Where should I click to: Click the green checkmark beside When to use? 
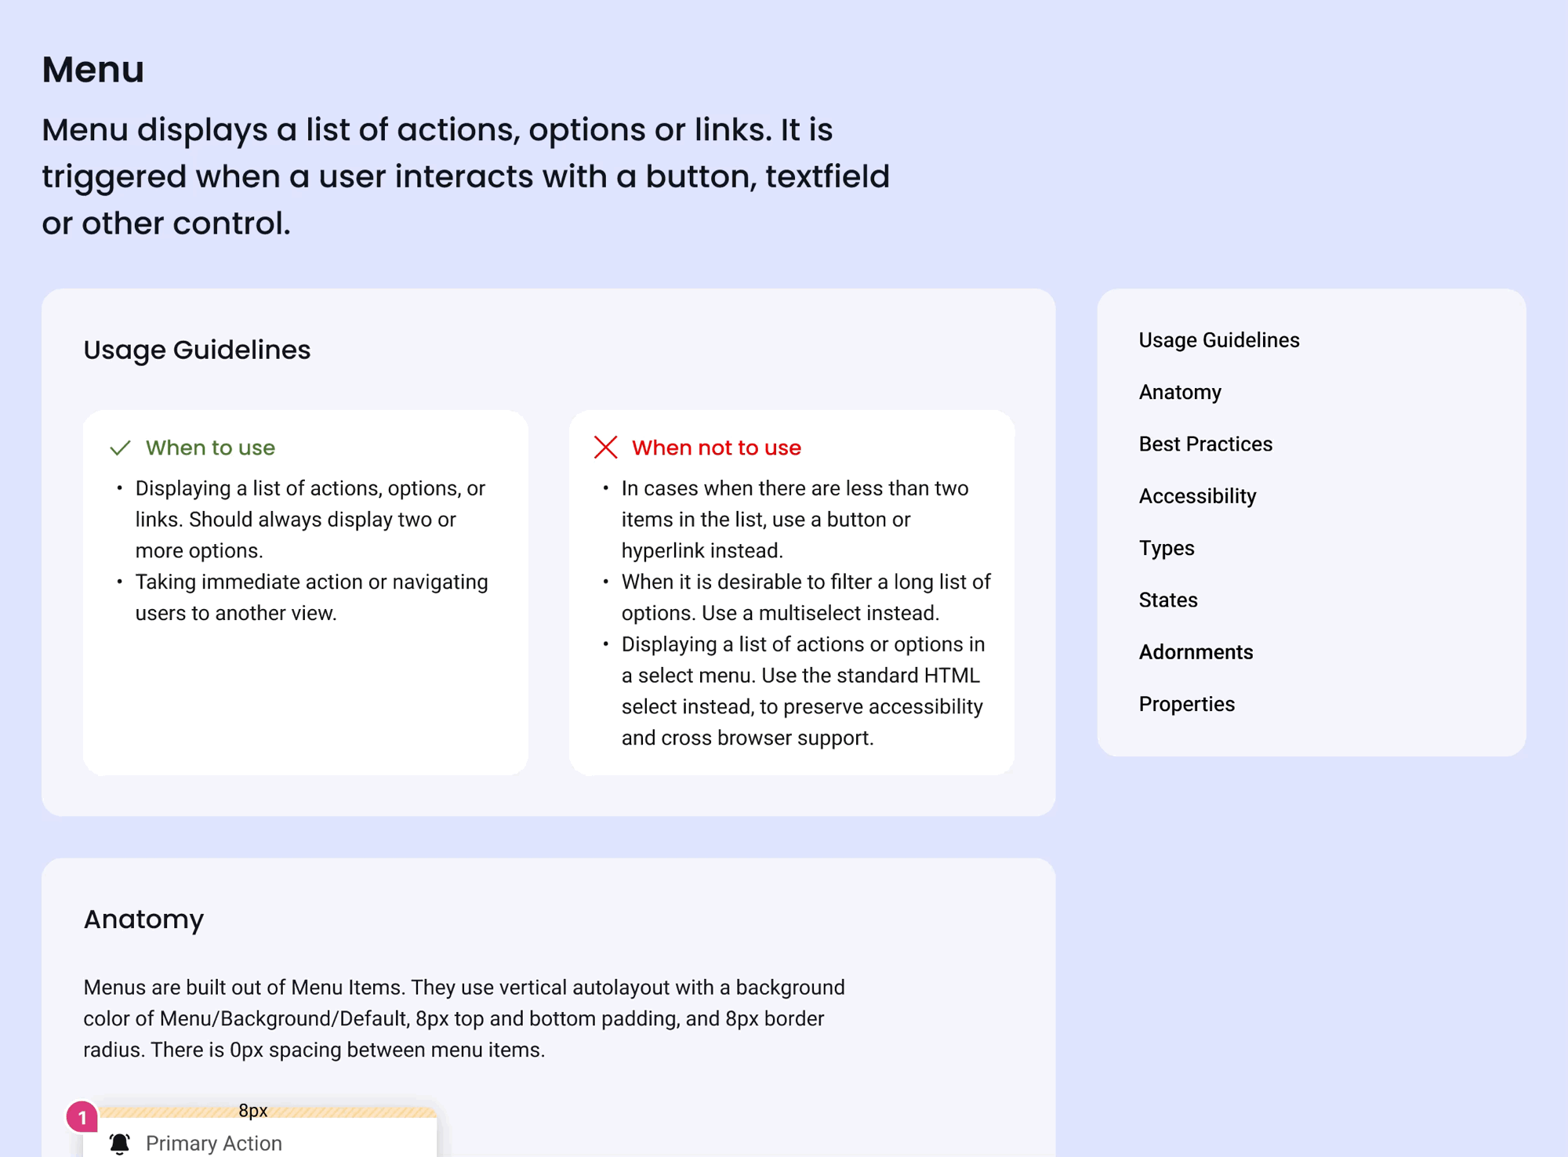(120, 448)
